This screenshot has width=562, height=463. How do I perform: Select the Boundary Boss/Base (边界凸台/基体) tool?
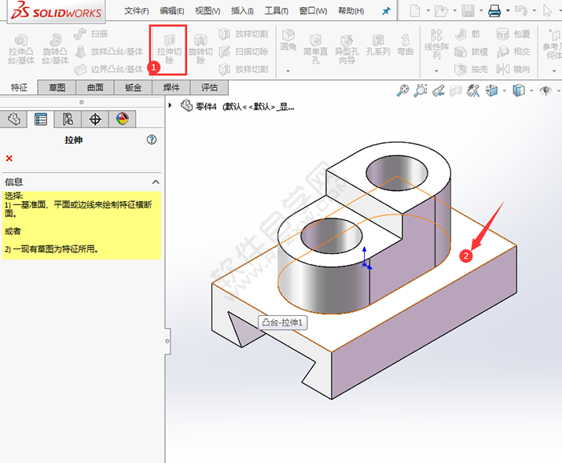tap(109, 69)
